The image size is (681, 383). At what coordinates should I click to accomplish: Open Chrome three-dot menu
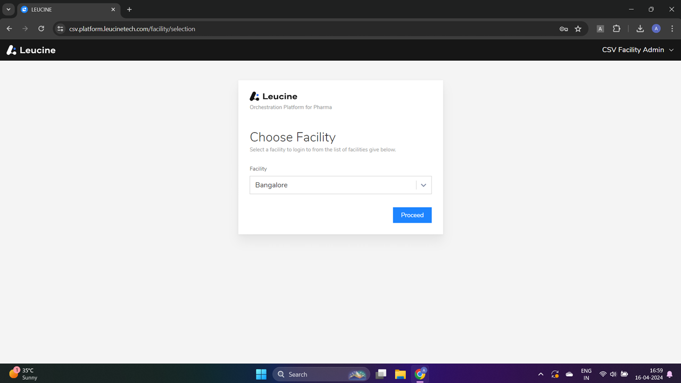672,29
